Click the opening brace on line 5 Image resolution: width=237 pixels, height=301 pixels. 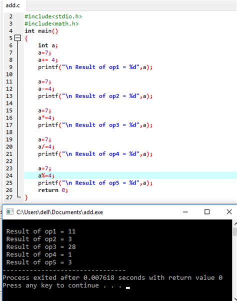tap(26, 38)
